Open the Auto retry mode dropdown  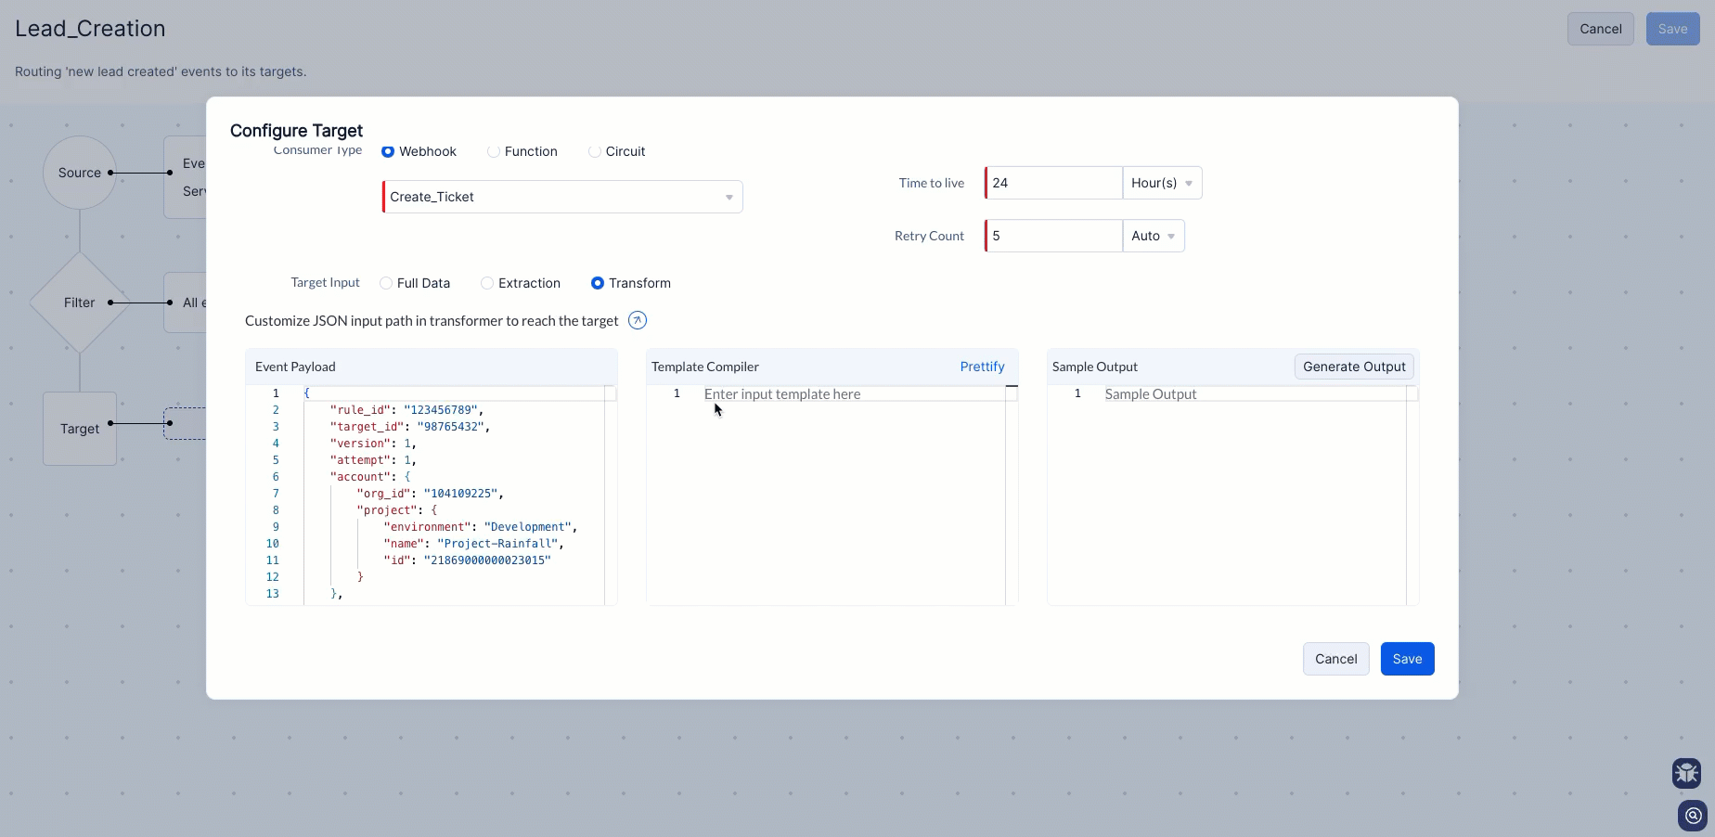(x=1153, y=236)
